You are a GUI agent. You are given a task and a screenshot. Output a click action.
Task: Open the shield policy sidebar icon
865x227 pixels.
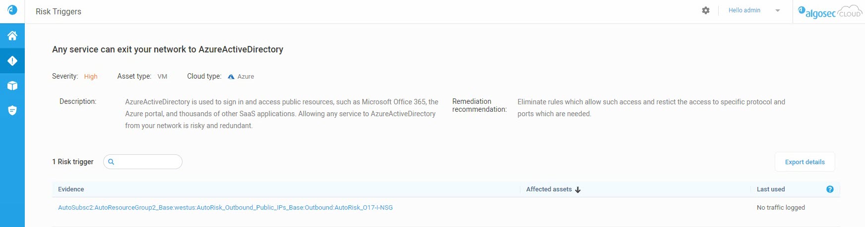click(x=12, y=110)
